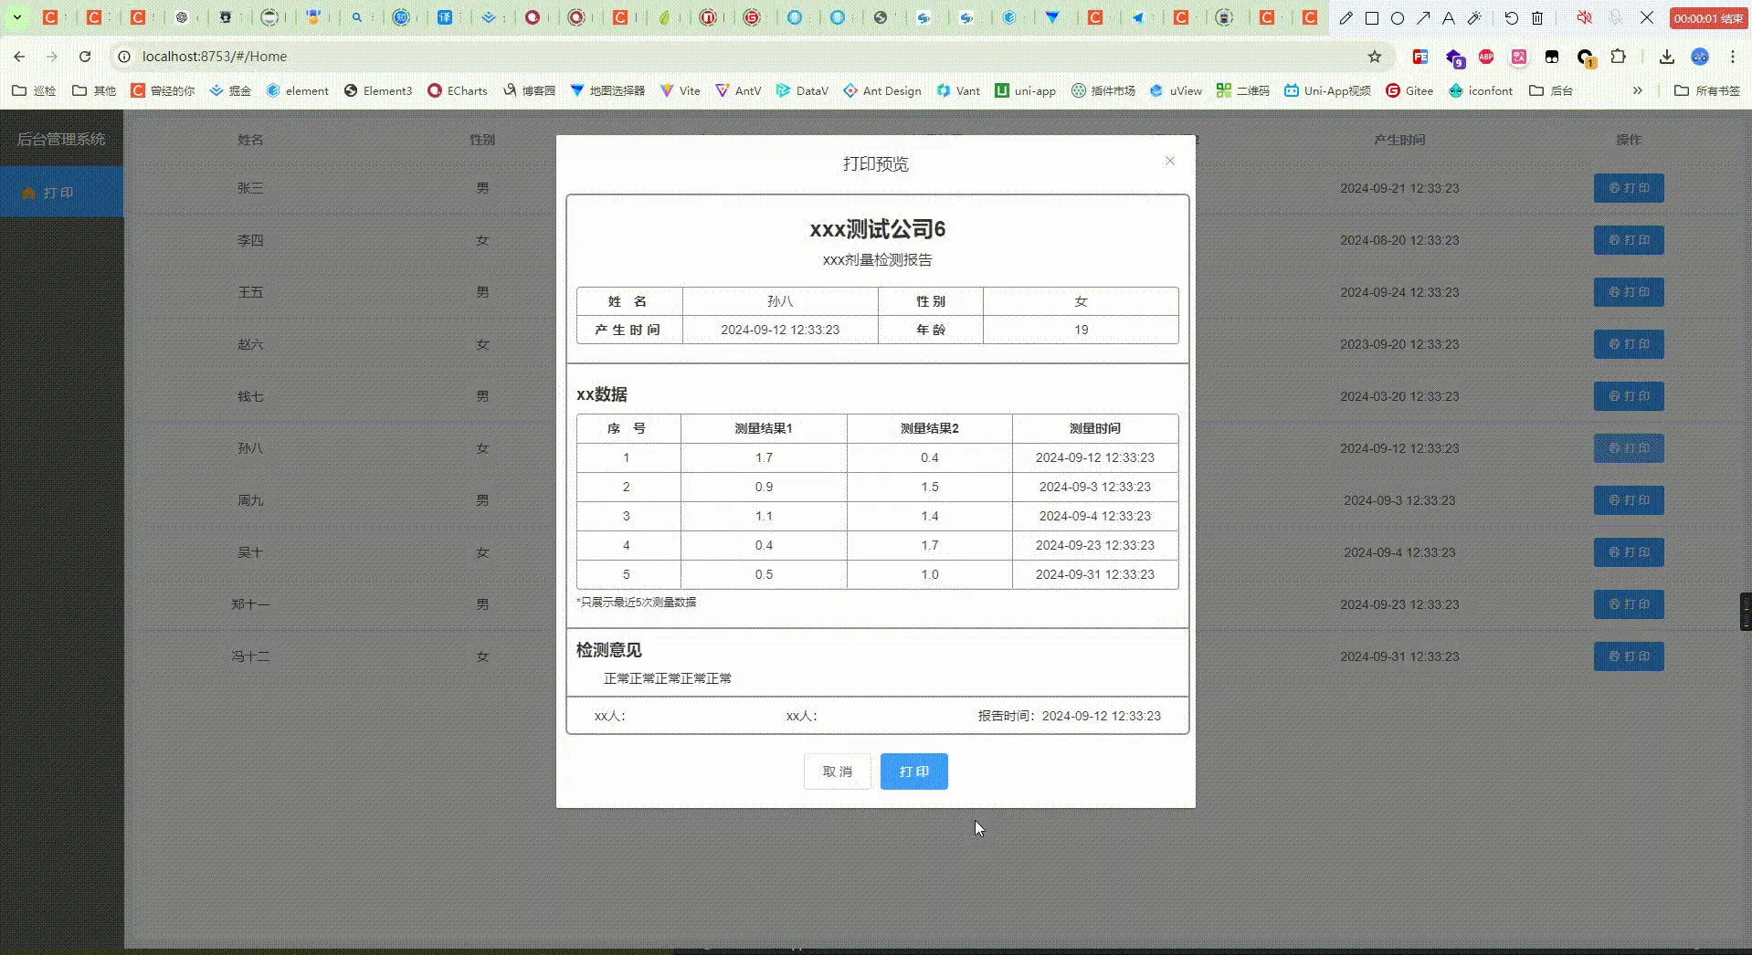This screenshot has height=955, width=1752.
Task: Click the browser forward arrow
Action: pyautogui.click(x=52, y=57)
